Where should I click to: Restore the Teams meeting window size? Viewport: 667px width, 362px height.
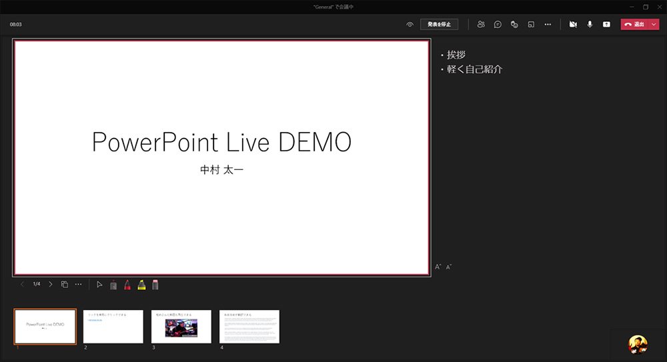(646, 7)
